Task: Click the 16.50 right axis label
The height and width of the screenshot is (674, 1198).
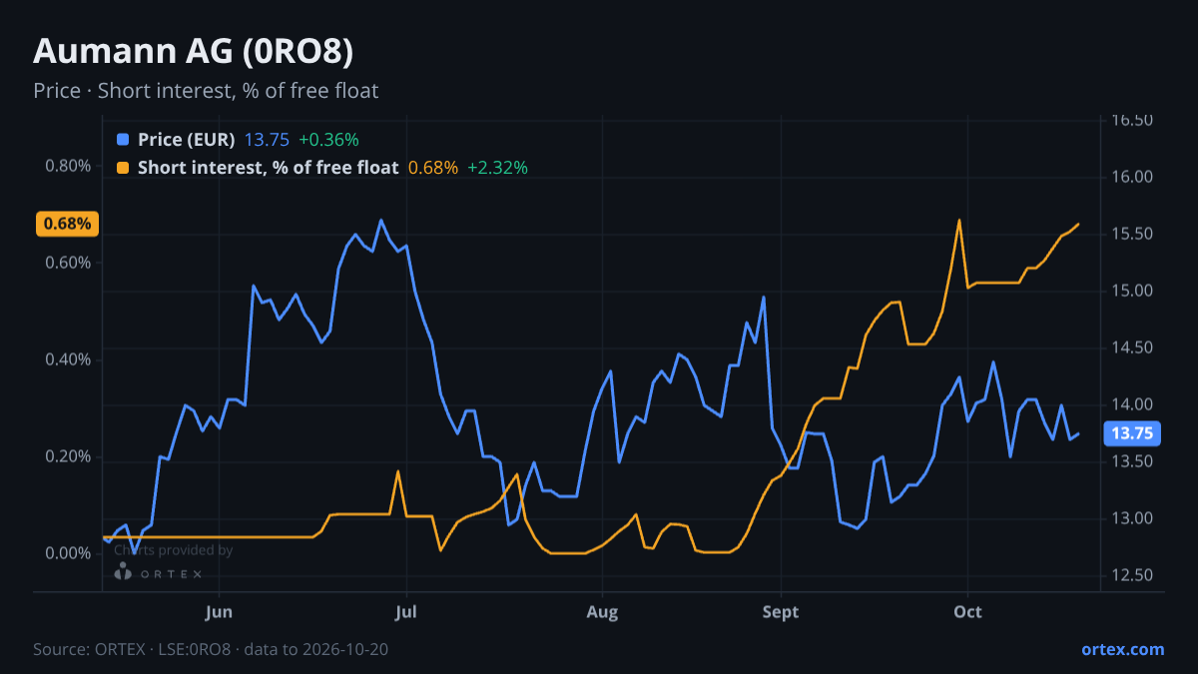Action: click(x=1133, y=120)
